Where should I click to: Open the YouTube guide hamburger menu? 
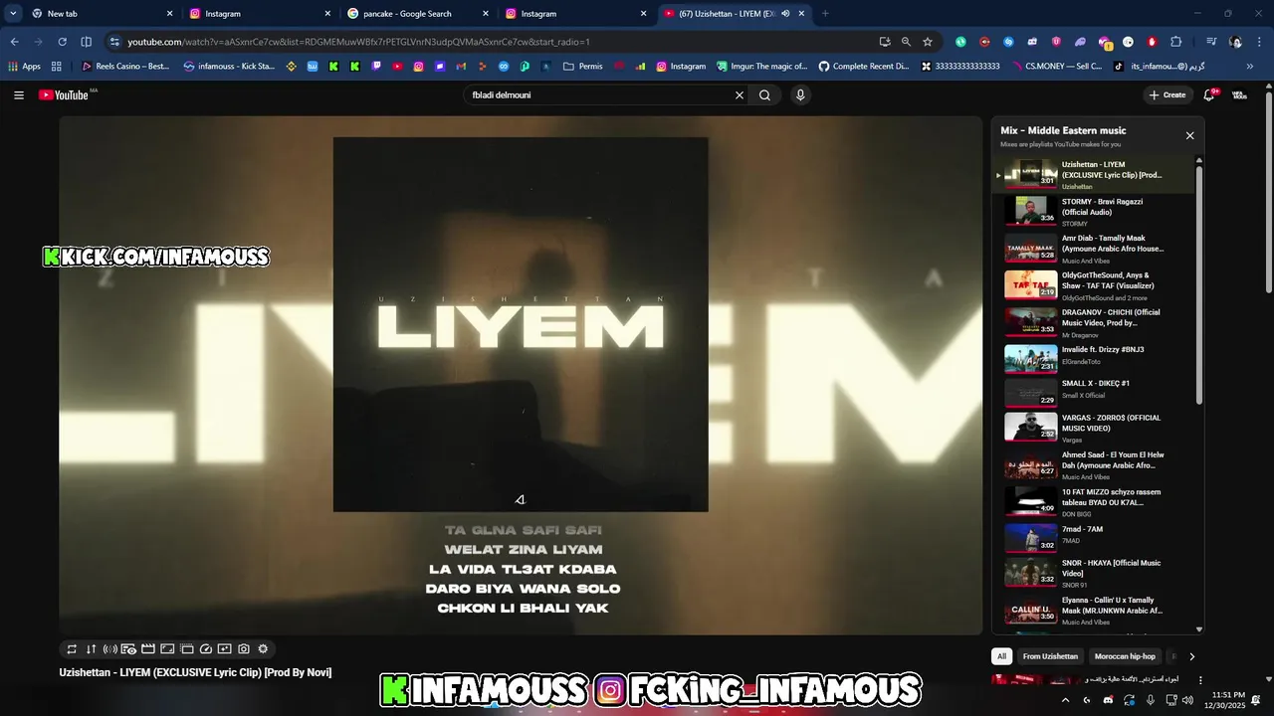click(19, 95)
